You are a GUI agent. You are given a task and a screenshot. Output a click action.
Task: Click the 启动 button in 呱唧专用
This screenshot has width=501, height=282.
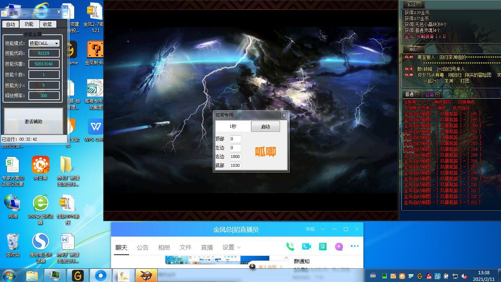point(266,126)
